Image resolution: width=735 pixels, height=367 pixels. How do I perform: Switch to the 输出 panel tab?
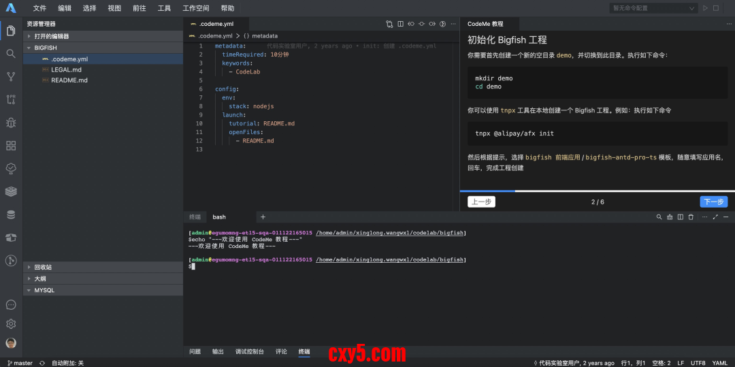pos(218,351)
